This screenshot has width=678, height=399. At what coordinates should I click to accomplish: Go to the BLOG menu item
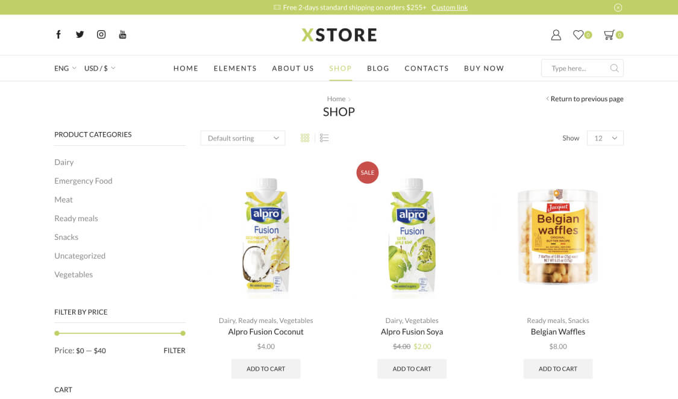(x=378, y=68)
